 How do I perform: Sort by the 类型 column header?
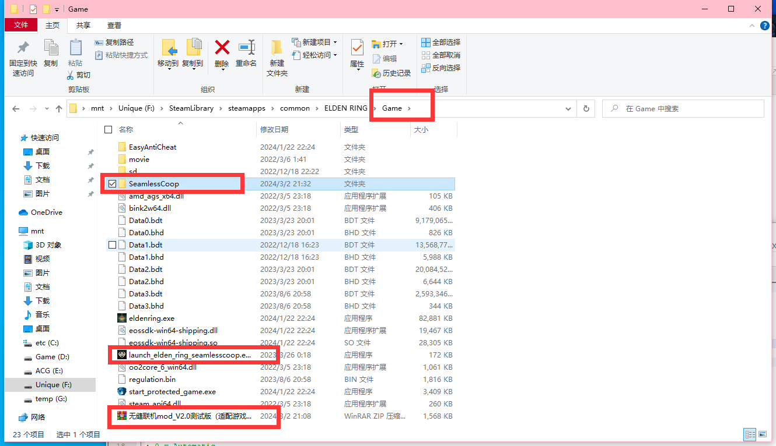pyautogui.click(x=351, y=129)
